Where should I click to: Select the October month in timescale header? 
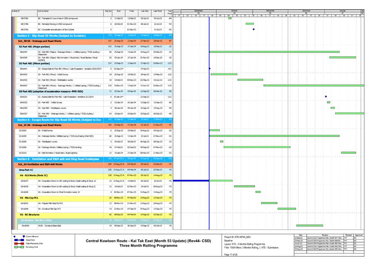coord(234,10)
